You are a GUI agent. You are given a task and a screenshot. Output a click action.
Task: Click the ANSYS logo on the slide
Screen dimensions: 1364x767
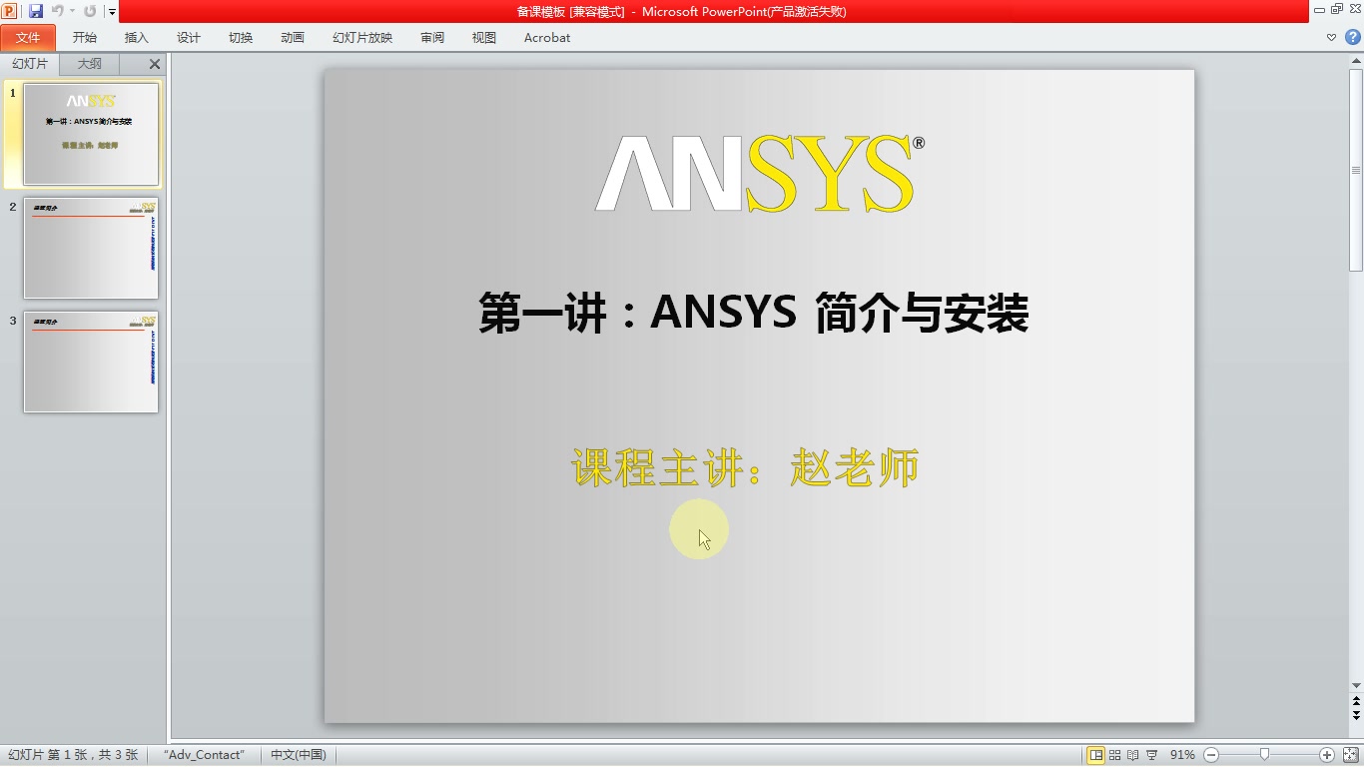point(760,174)
